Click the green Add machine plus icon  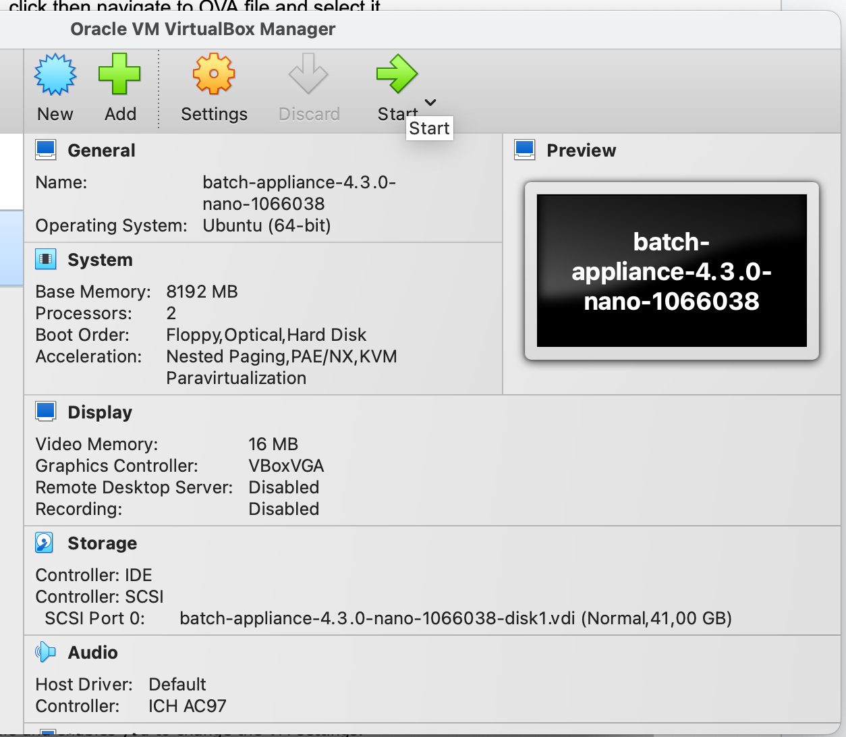point(119,74)
